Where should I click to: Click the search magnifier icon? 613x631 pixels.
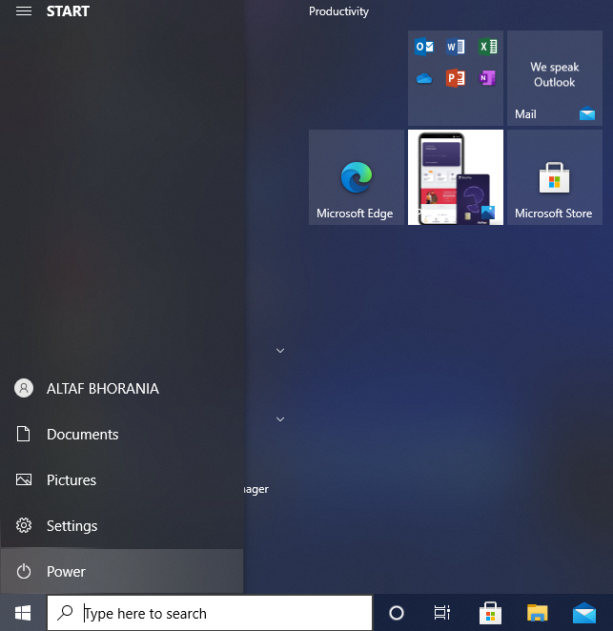65,613
